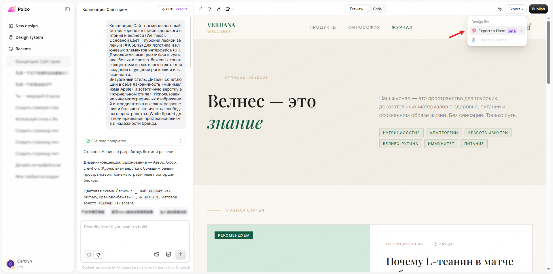The image size is (553, 274).
Task: Click the Концепция: Сайт прем chat title
Action: pos(105,9)
